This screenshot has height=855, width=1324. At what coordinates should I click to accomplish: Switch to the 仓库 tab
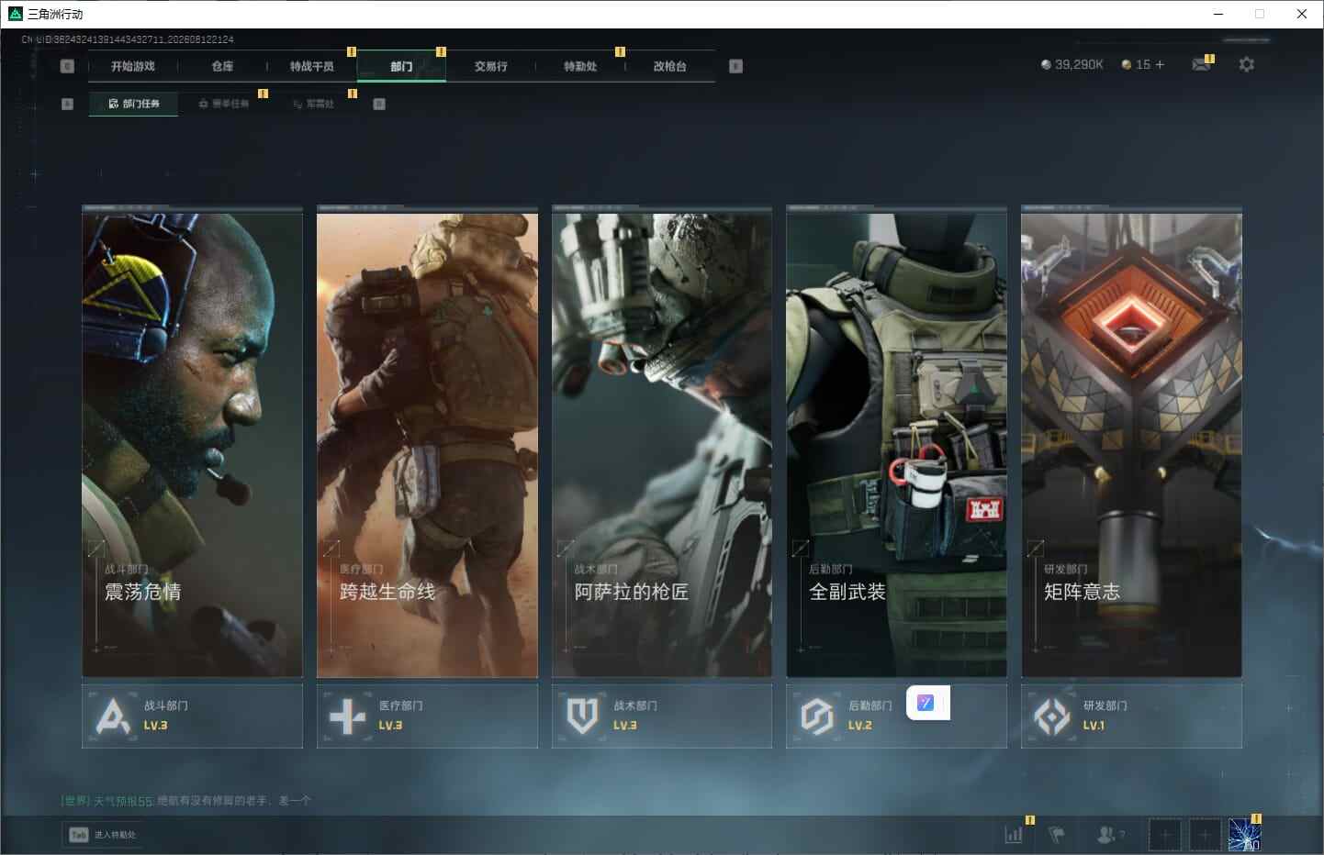click(222, 66)
